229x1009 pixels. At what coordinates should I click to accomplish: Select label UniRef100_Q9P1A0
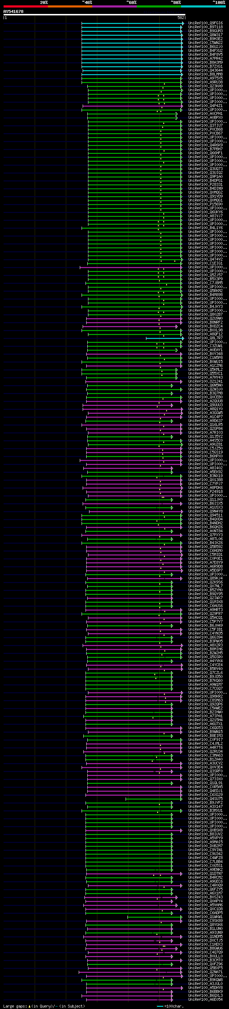(205, 177)
